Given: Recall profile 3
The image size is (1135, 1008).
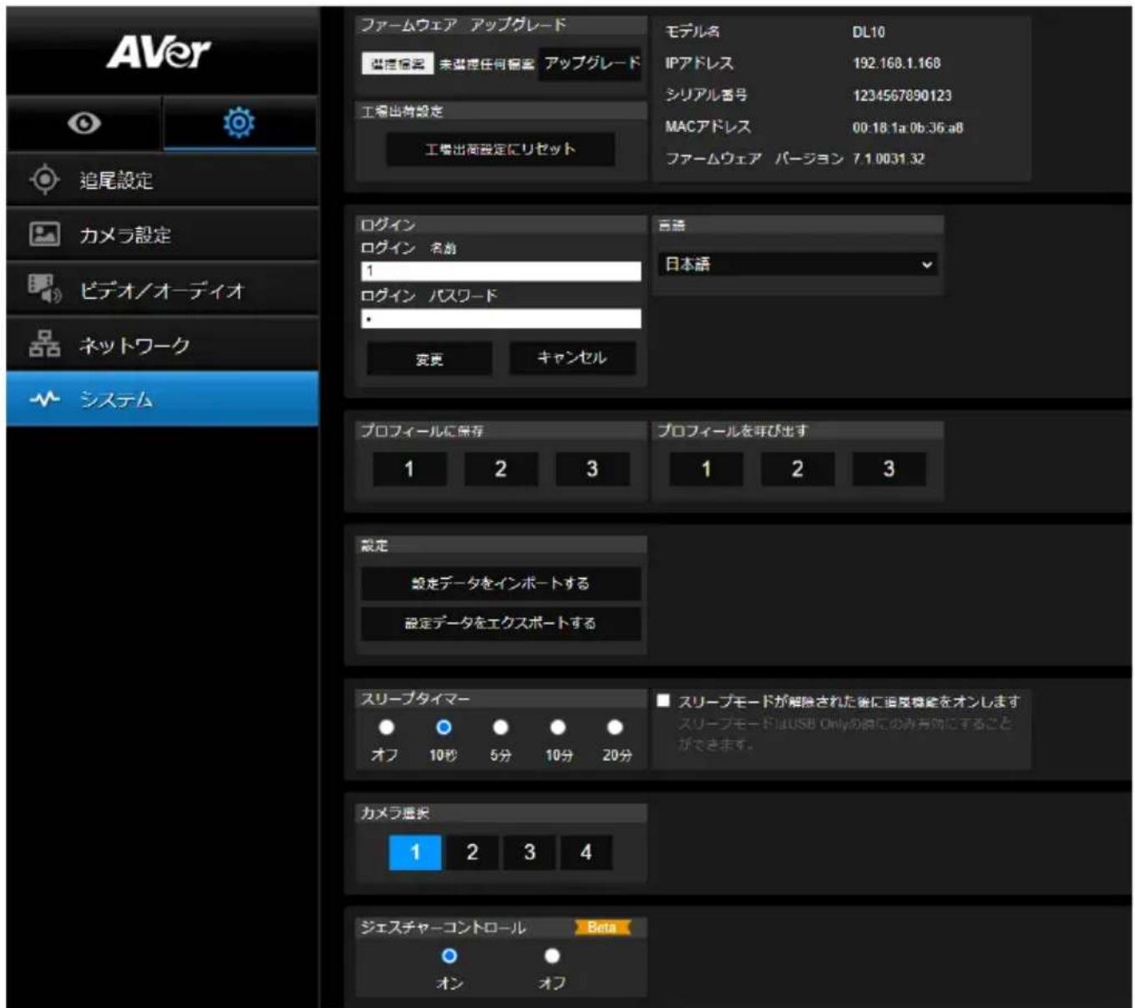Looking at the screenshot, I should [889, 469].
